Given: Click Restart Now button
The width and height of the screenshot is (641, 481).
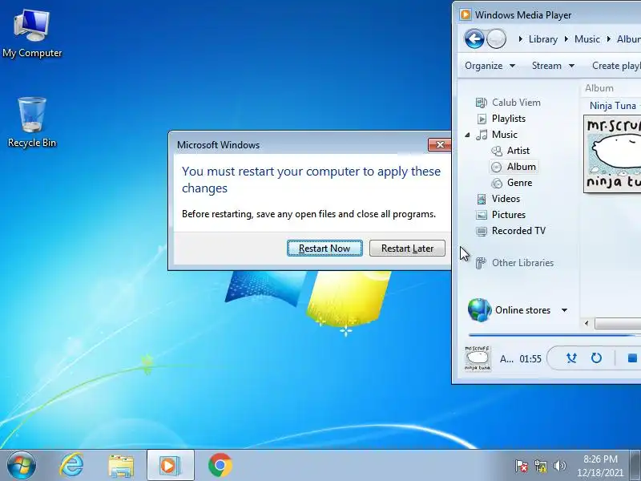Looking at the screenshot, I should 325,249.
